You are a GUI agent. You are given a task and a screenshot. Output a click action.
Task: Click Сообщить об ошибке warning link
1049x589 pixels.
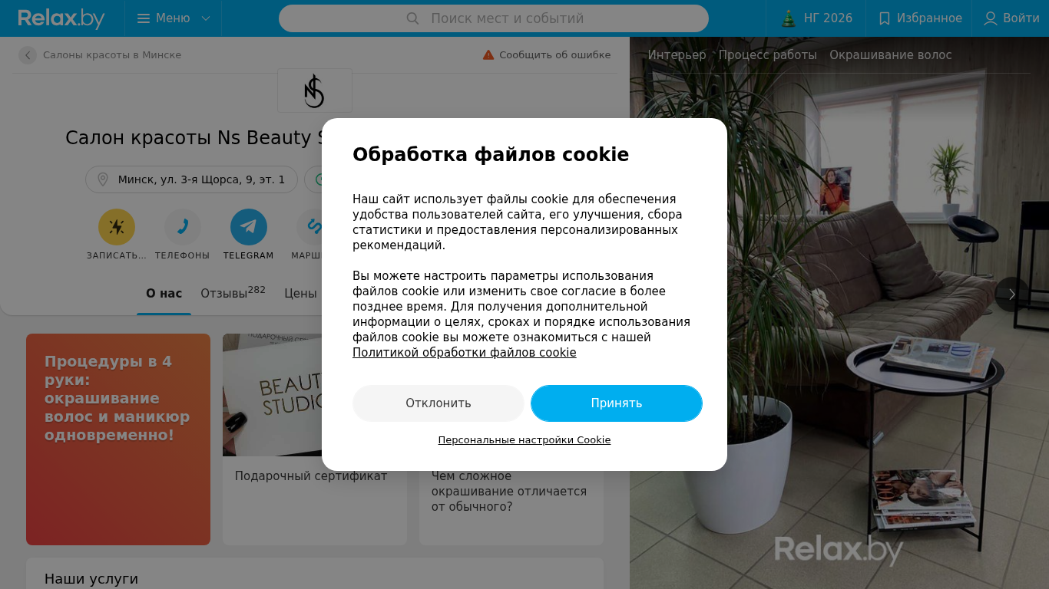pyautogui.click(x=547, y=55)
